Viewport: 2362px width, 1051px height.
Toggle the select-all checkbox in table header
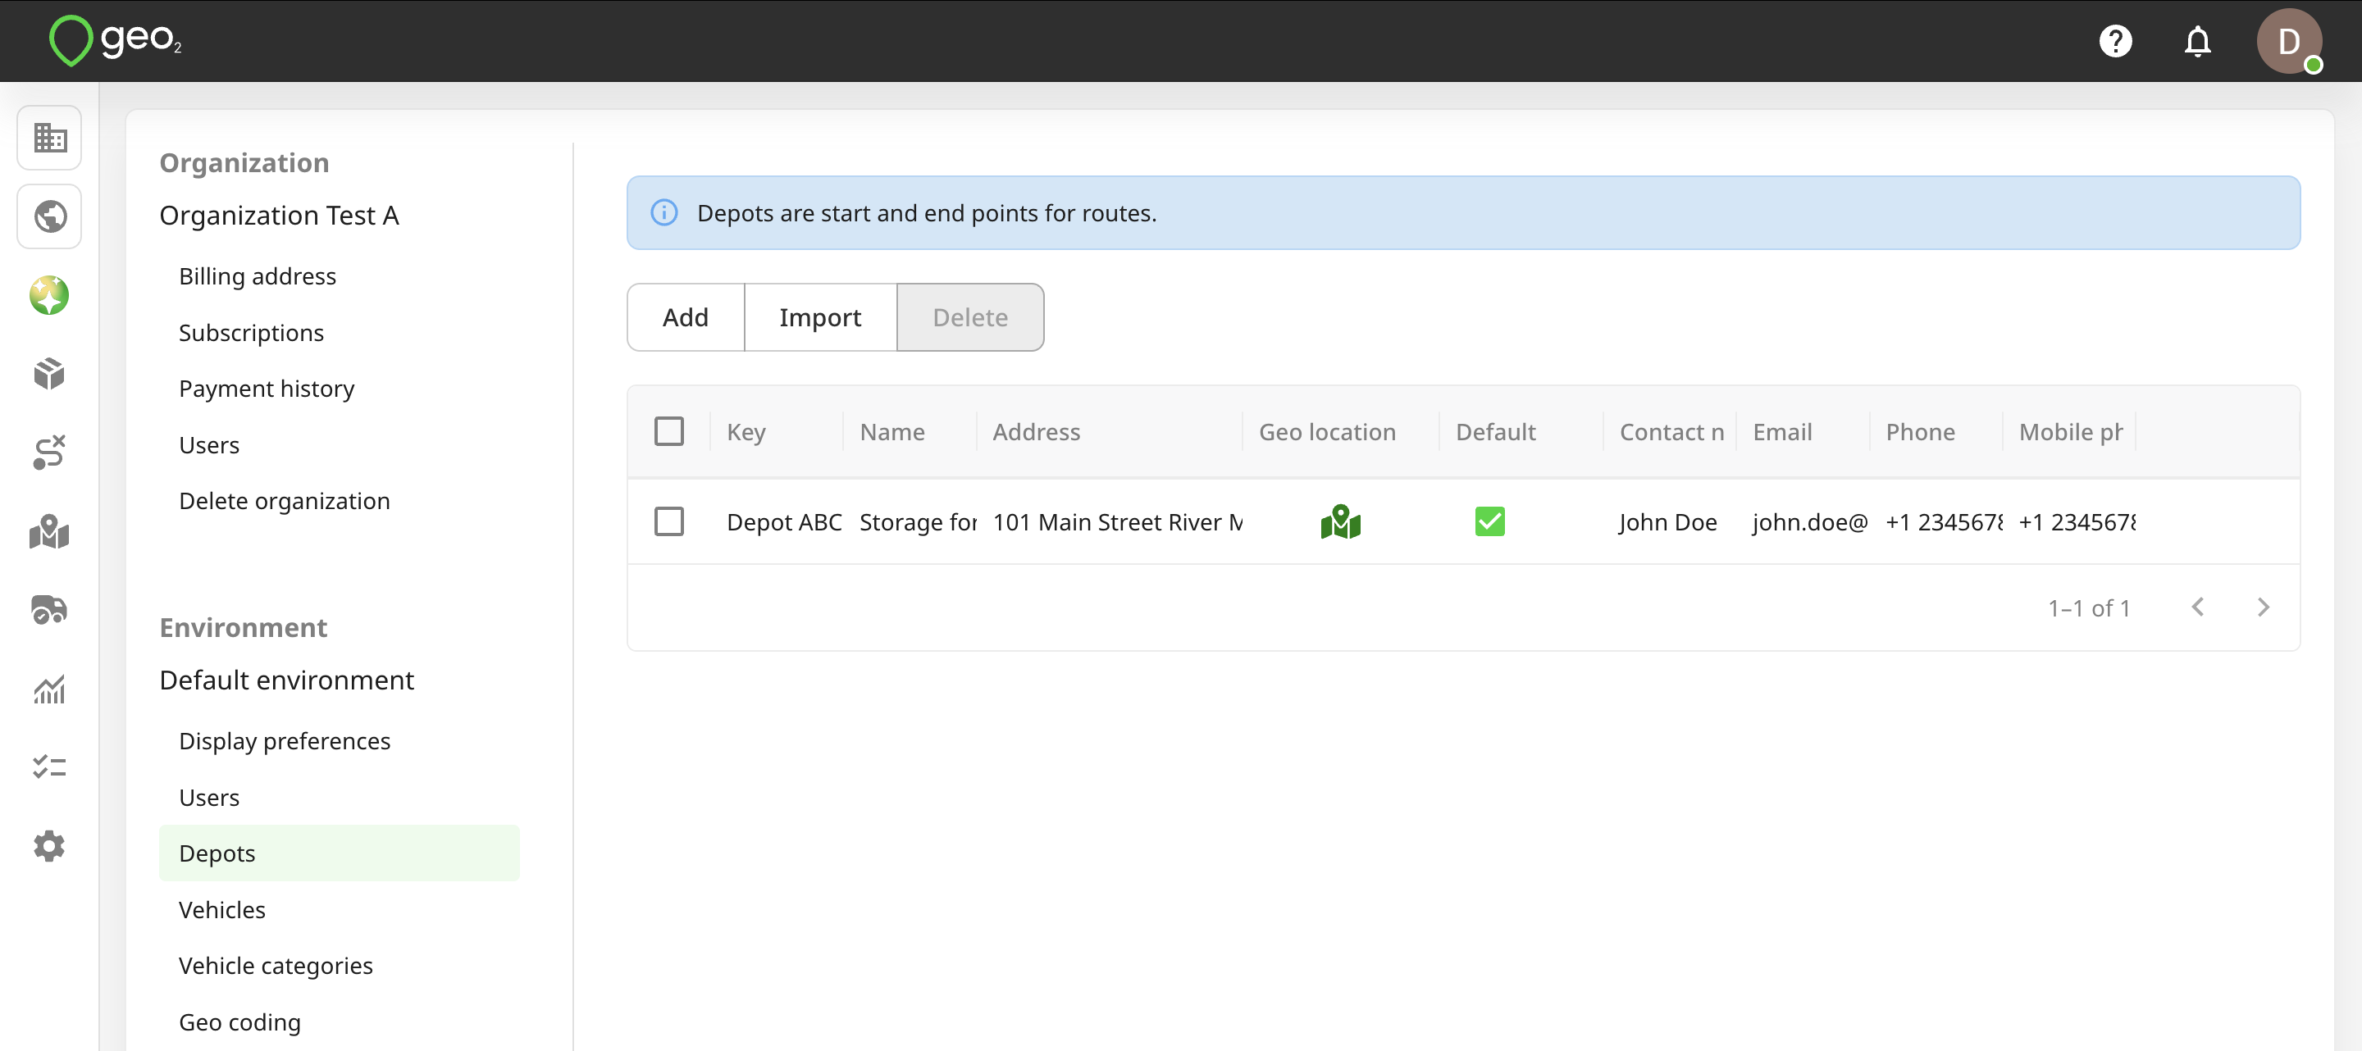point(669,431)
